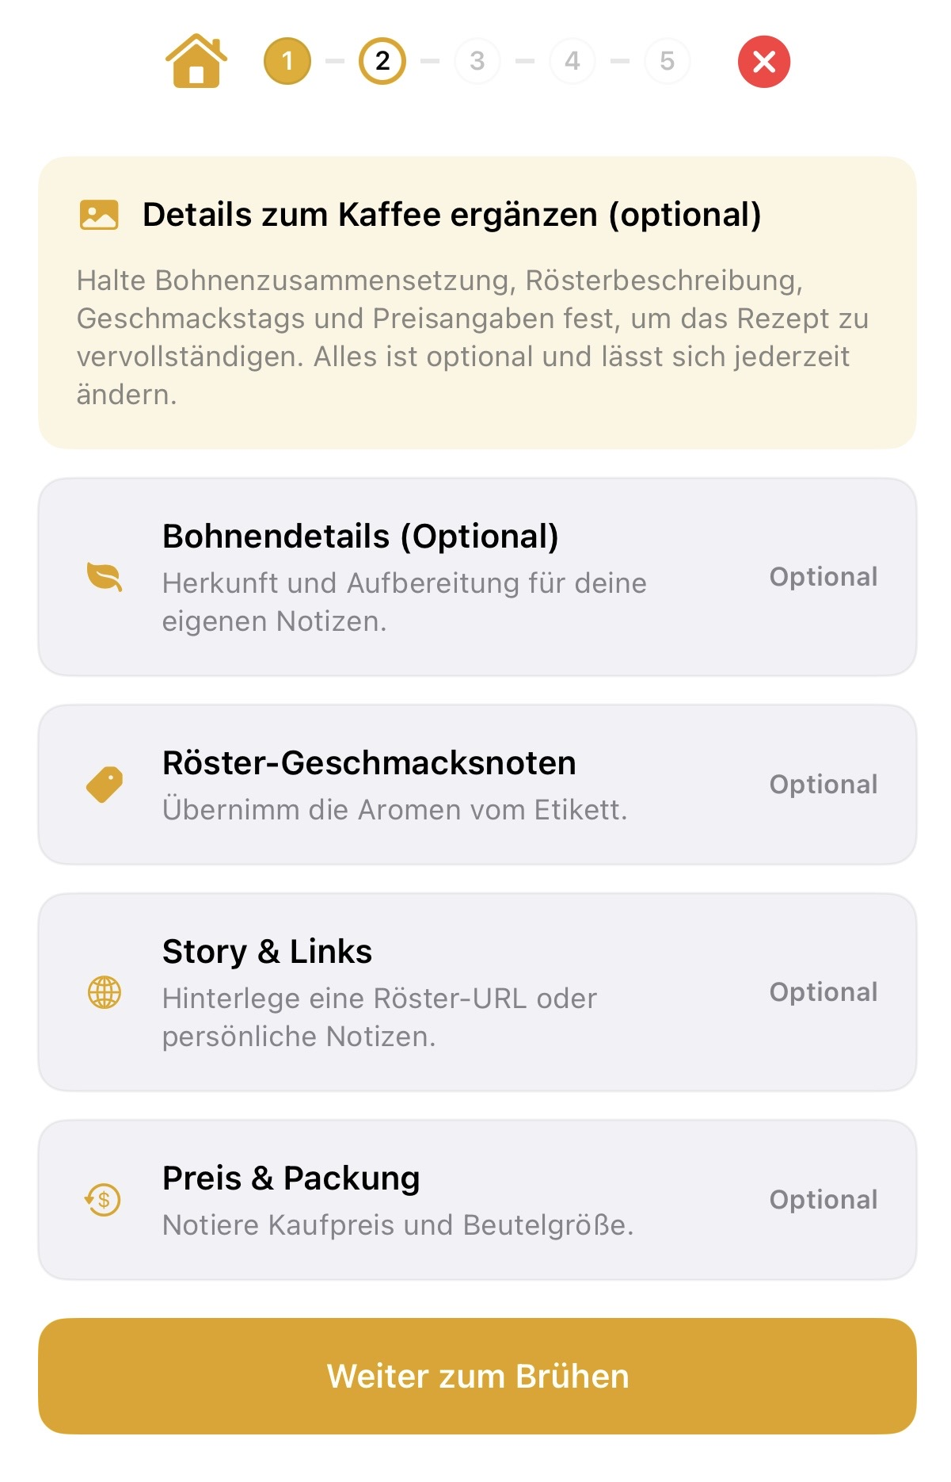
Task: Tap the home icon
Action: tap(196, 61)
